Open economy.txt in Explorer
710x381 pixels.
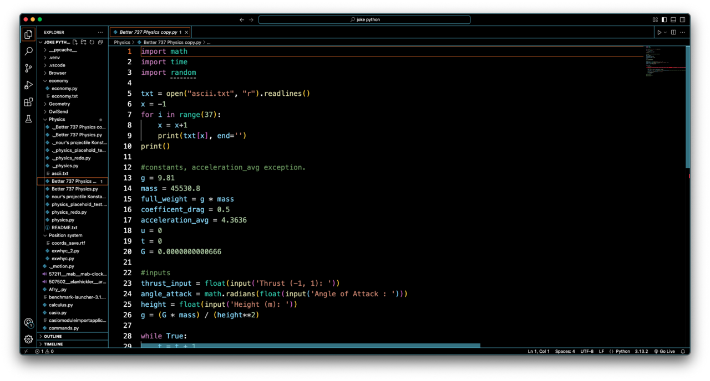73,96
